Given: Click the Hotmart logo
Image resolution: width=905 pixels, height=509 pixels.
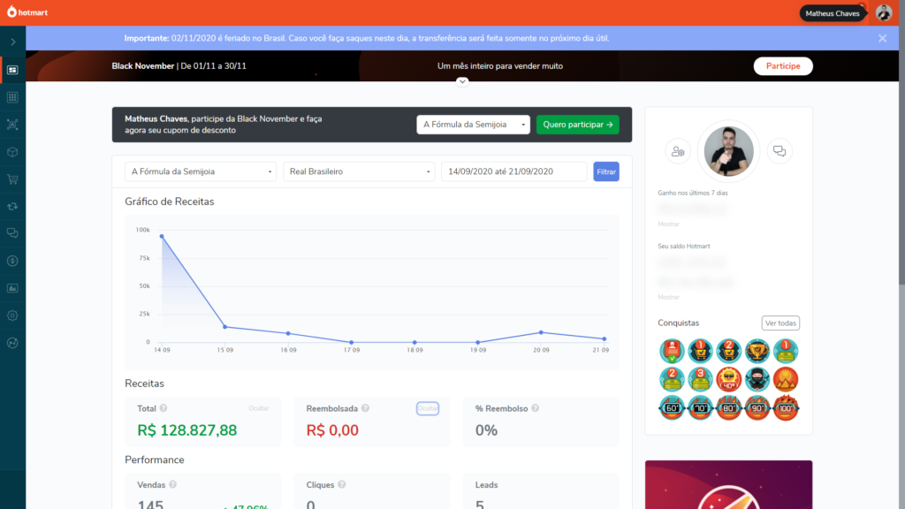Looking at the screenshot, I should (x=27, y=12).
